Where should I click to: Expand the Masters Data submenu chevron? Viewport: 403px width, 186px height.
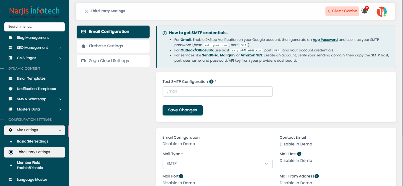click(60, 110)
